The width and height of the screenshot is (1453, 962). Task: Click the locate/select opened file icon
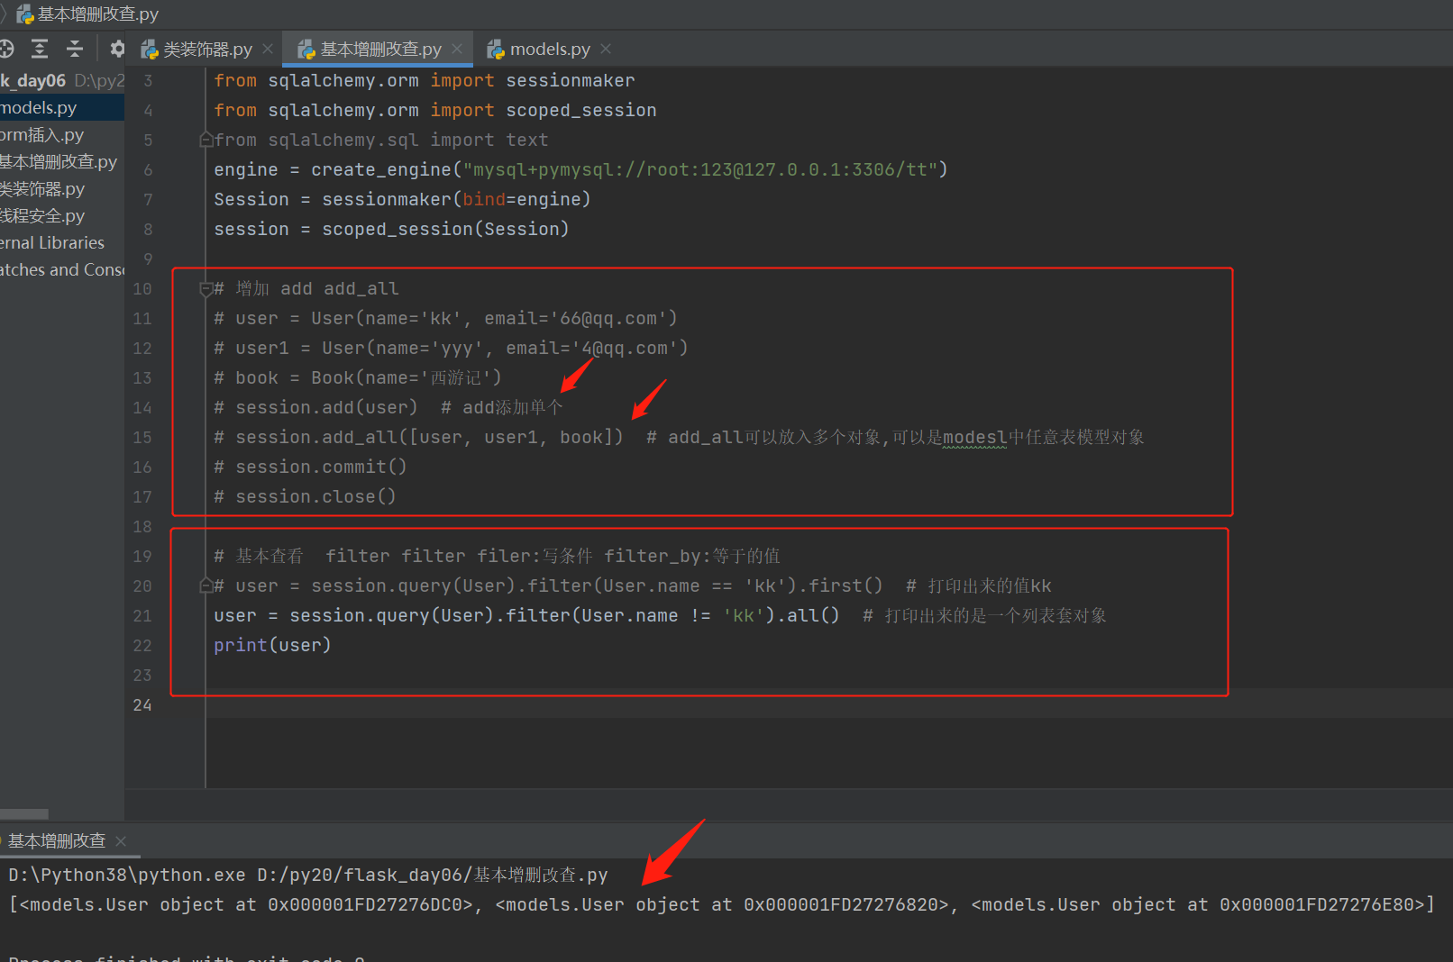[x=5, y=49]
